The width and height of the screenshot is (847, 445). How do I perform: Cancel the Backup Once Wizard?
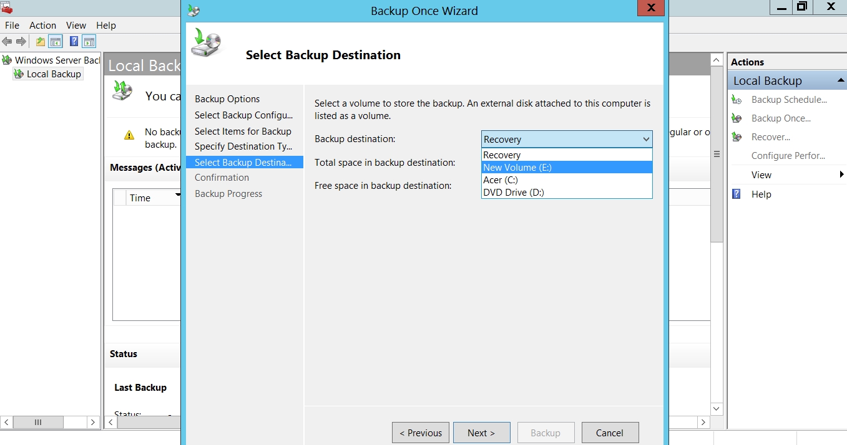[x=610, y=433]
